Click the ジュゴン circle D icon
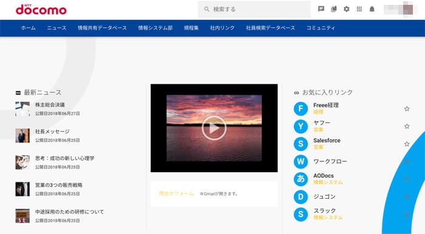 click(301, 196)
